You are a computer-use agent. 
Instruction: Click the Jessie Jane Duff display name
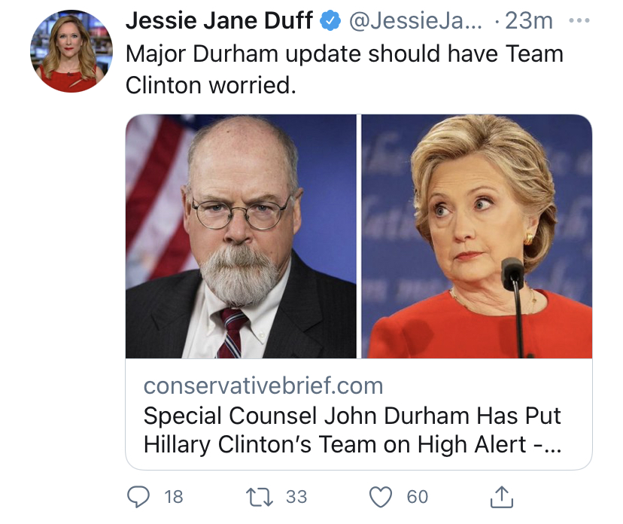[x=219, y=20]
